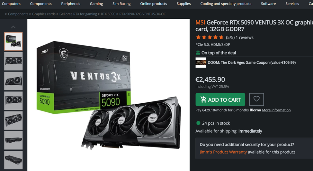The height and width of the screenshot is (171, 313).
Task: Open the Peripherals menu
Action: point(71,4)
